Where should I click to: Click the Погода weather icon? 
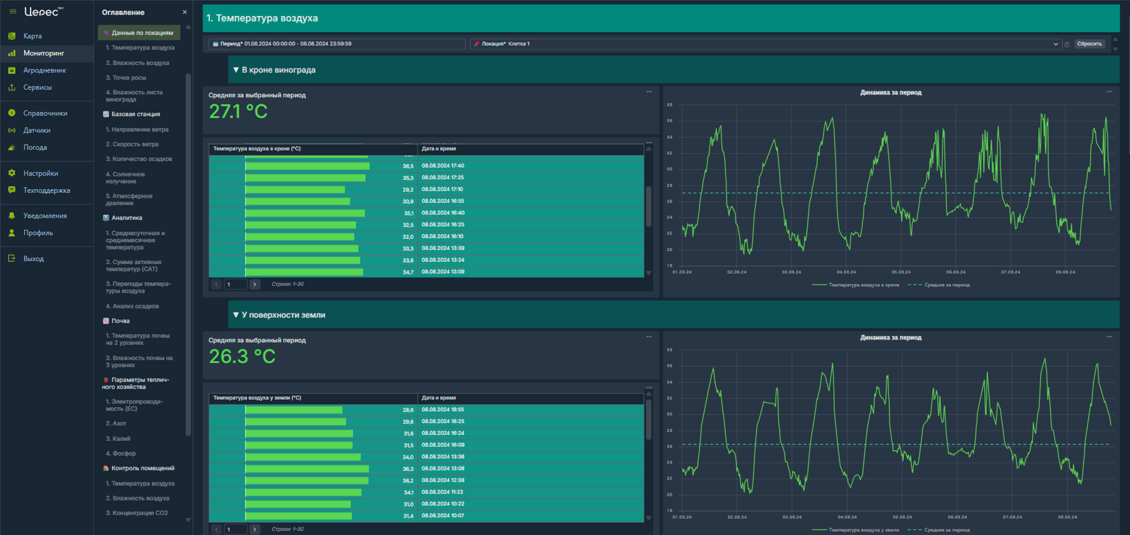pos(12,147)
